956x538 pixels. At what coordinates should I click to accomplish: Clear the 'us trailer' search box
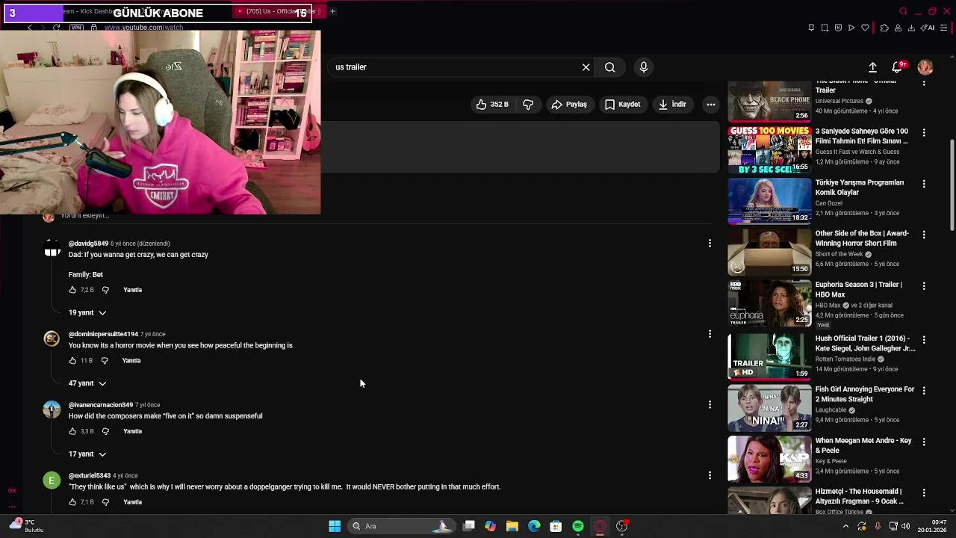tap(586, 67)
